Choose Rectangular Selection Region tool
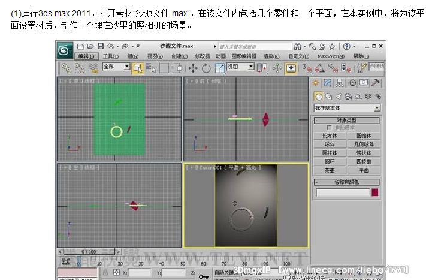Viewport: 426px width, 280px height. 164,68
